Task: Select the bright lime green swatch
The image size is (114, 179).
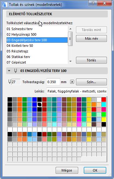Action: pos(104,114)
